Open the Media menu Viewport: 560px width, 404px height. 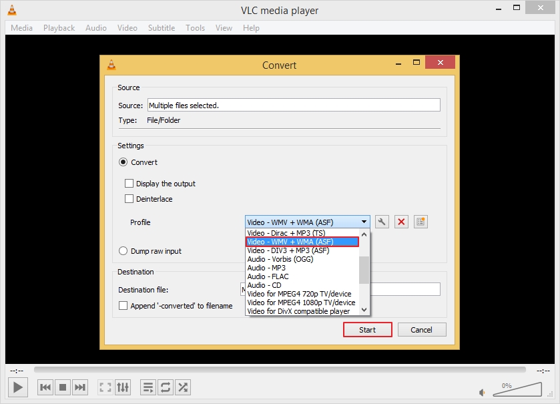(21, 28)
